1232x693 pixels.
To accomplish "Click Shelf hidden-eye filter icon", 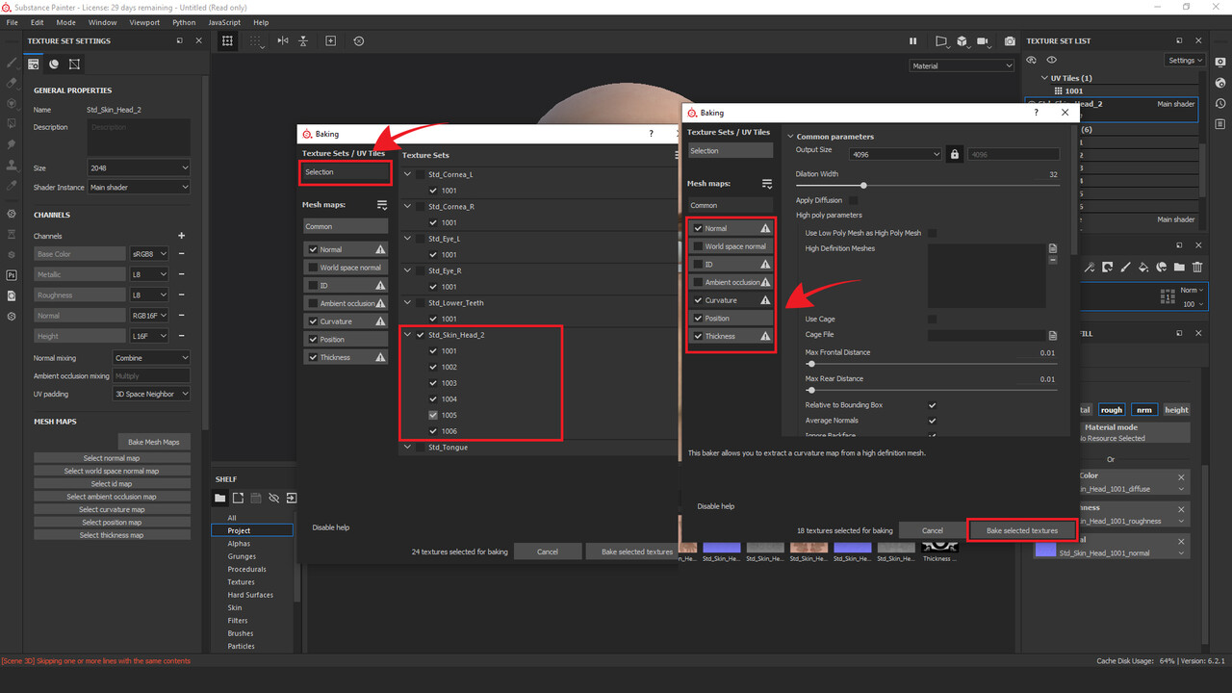I will tap(273, 499).
